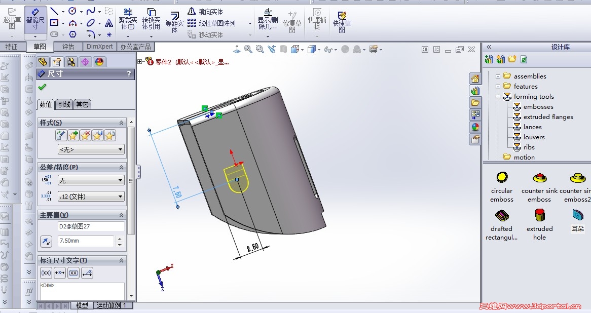Screen dimensions: 591x313
Task: Click Create New Folder icon in Design Library
Action: pyautogui.click(x=512, y=59)
